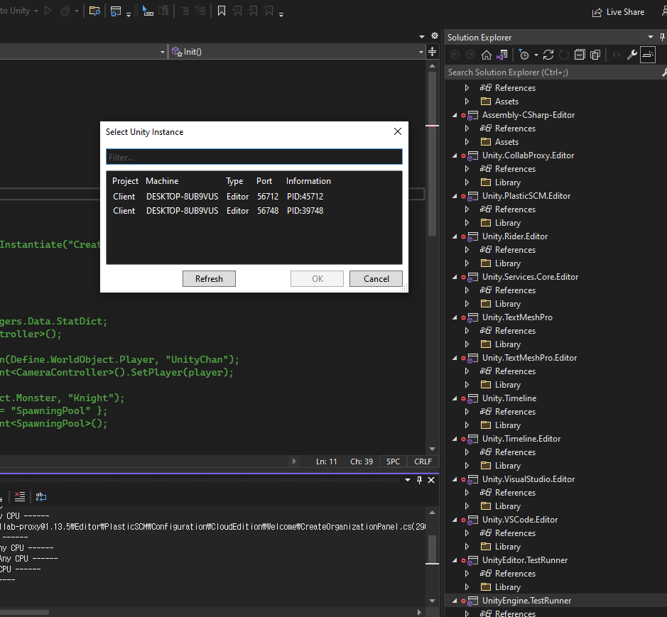
Task: Open Solution Explorer Properties wrench icon
Action: [x=631, y=55]
